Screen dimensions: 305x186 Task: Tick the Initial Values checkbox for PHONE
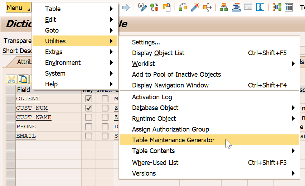tap(105, 127)
